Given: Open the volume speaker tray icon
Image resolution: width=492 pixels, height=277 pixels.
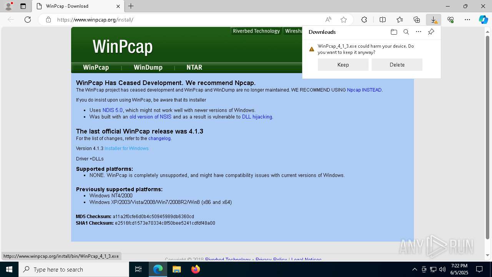Looking at the screenshot, I should click(x=442, y=269).
